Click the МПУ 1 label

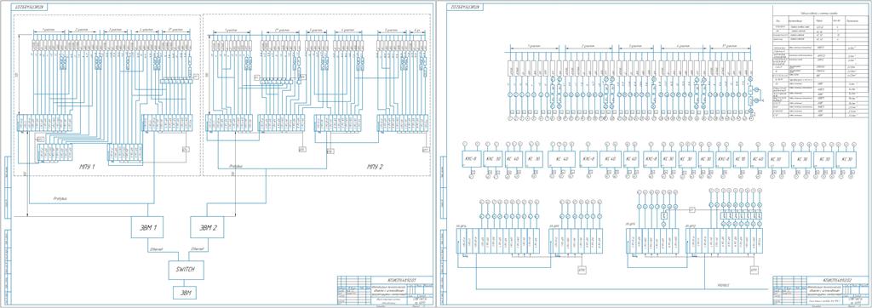coord(87,166)
